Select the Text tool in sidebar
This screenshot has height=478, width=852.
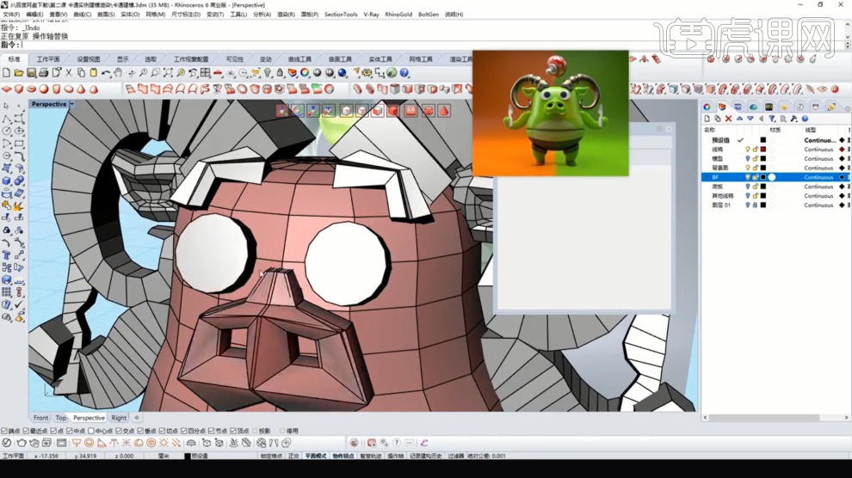7,255
